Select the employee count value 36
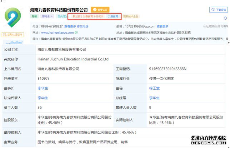The height and width of the screenshot is (148, 230). (x=40, y=108)
